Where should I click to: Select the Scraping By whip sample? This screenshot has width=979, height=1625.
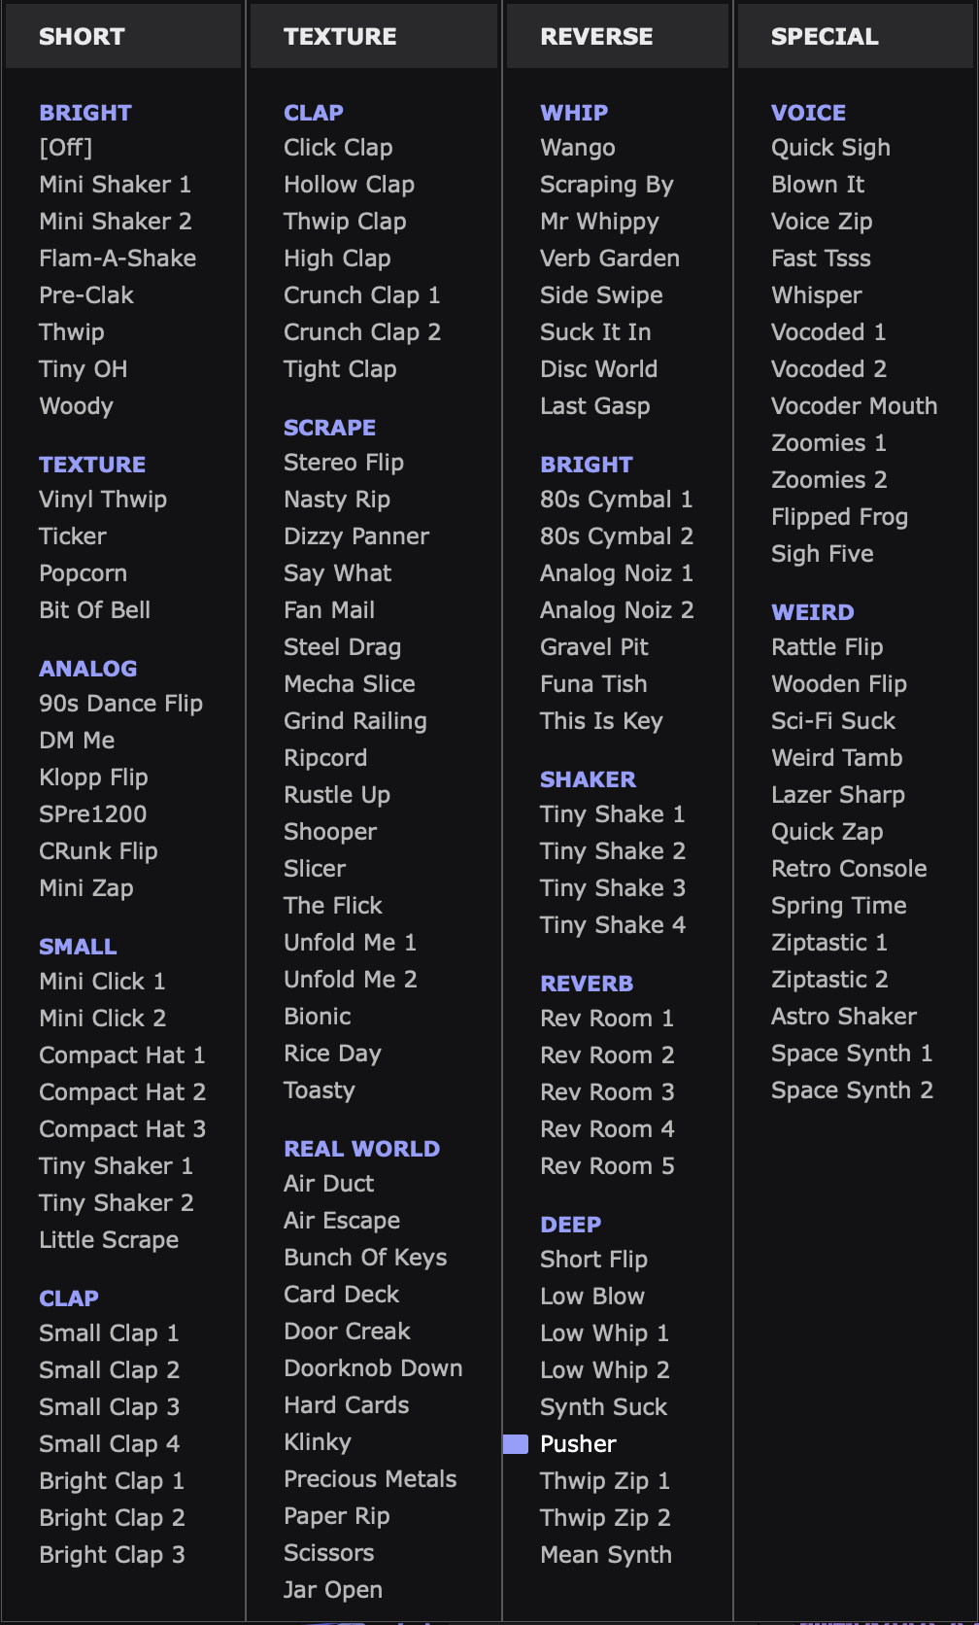click(607, 185)
